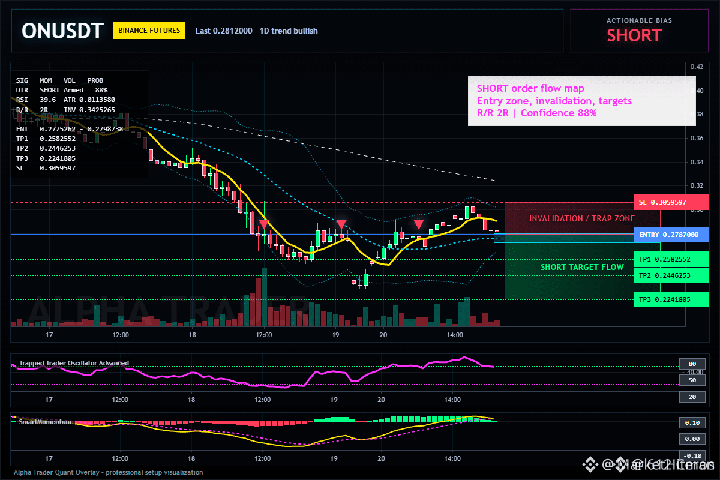Click the green TP1 0.2582552 price tag
The image size is (720, 480).
pos(671,260)
